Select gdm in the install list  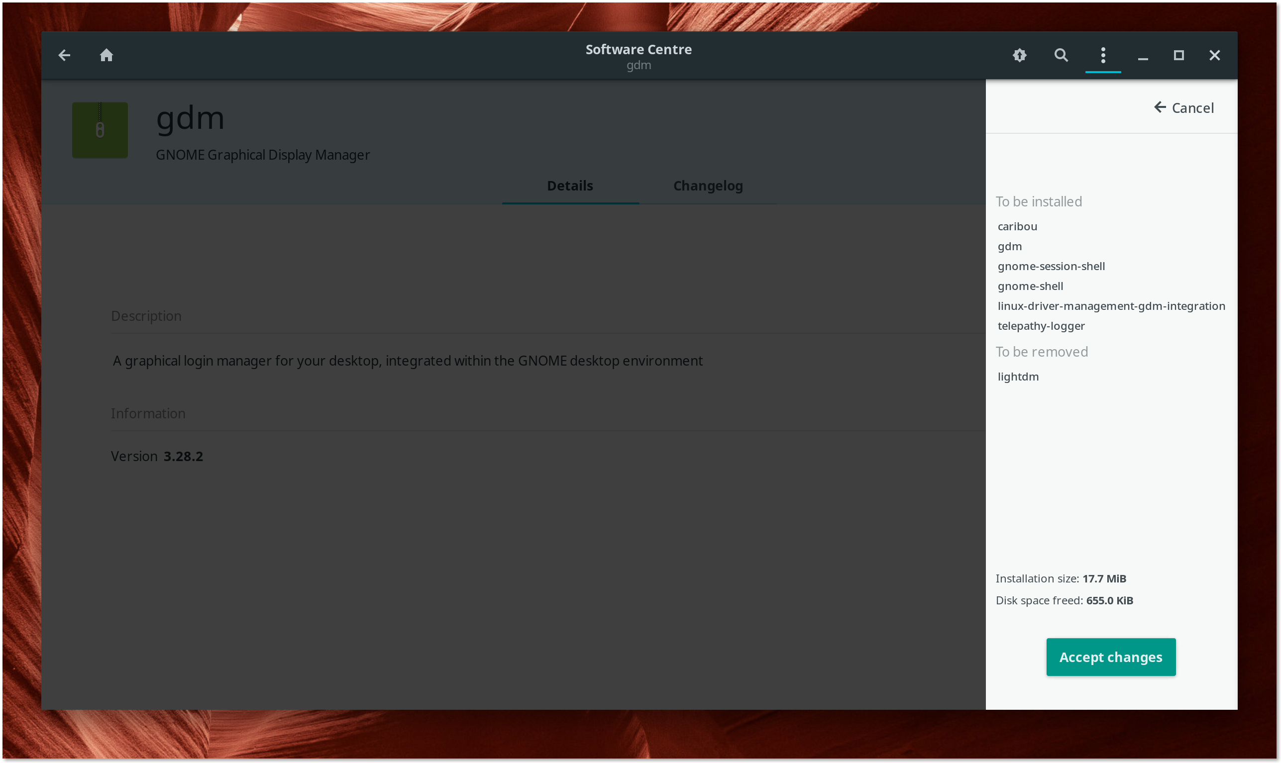(x=1009, y=246)
